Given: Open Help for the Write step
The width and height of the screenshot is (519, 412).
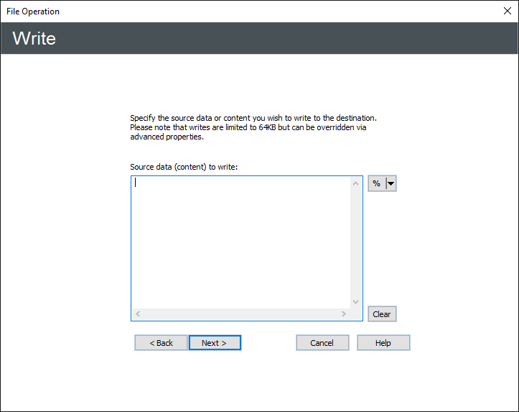Looking at the screenshot, I should 383,343.
